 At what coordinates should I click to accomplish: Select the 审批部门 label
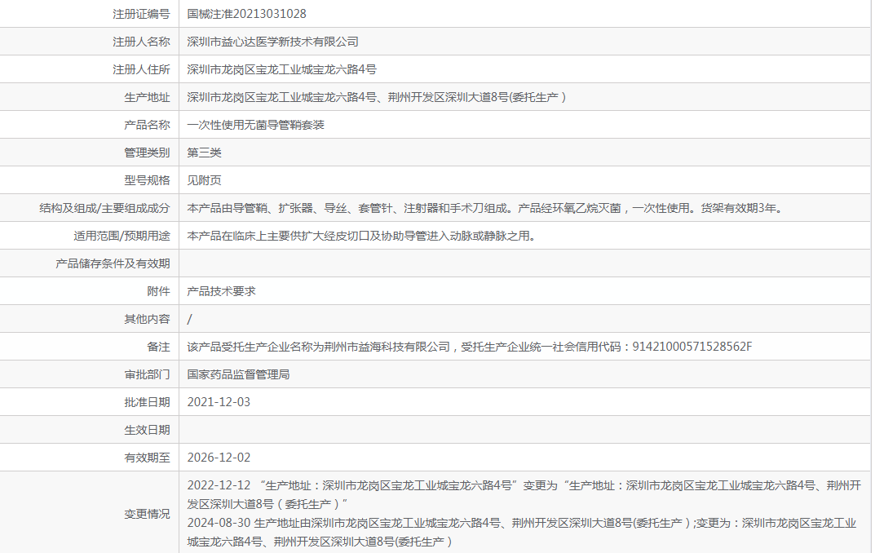click(147, 374)
